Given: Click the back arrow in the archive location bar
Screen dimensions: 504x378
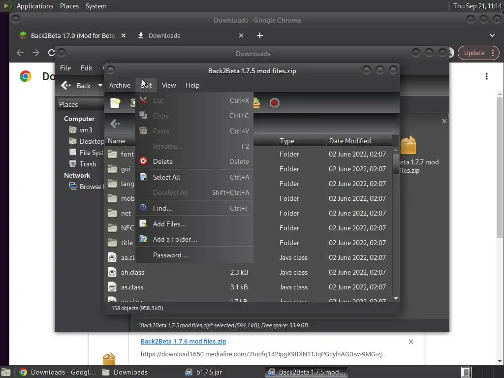Looking at the screenshot, I should coord(115,124).
